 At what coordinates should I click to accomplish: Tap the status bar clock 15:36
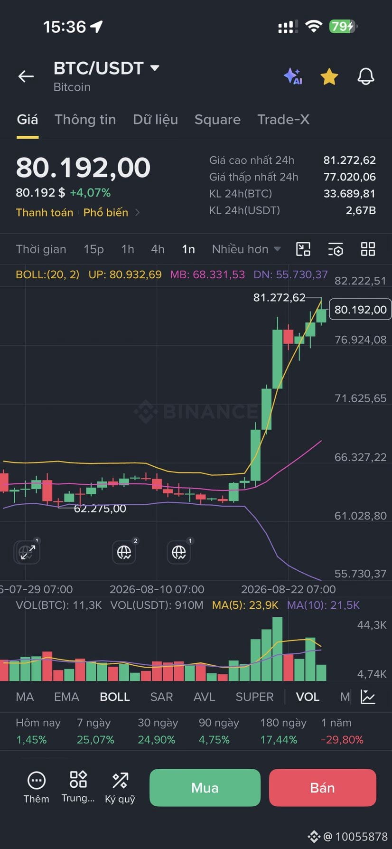[65, 27]
